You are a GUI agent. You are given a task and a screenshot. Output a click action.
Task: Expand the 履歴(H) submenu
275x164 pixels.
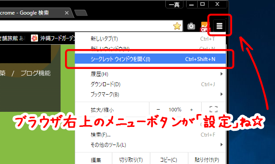pyautogui.click(x=150, y=74)
